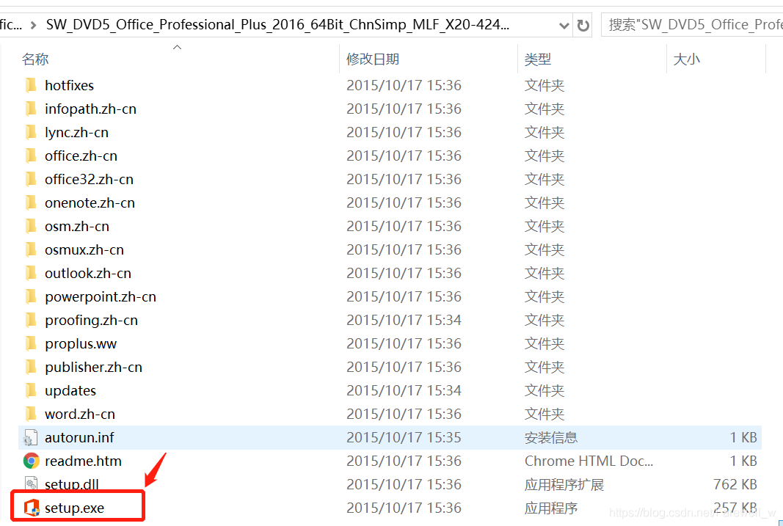Click the setup.dll file icon
The image size is (783, 526).
pos(31,483)
